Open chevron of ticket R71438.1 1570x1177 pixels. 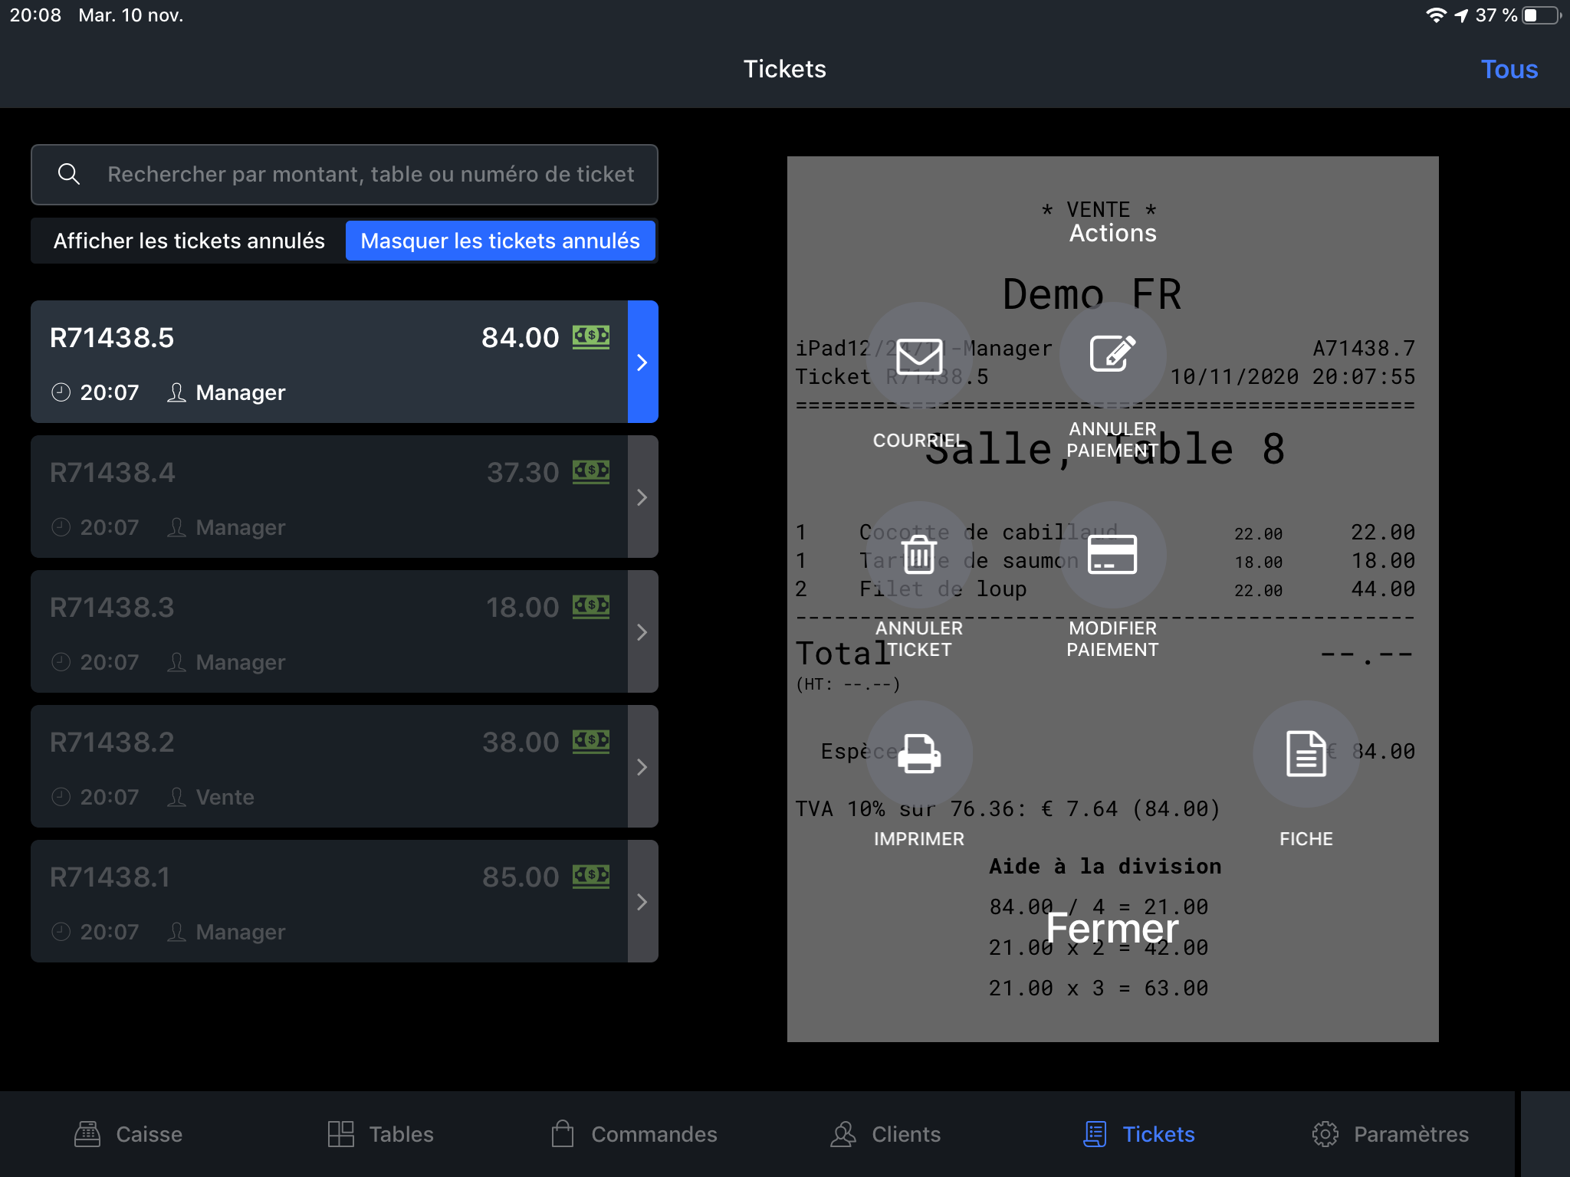[642, 901]
